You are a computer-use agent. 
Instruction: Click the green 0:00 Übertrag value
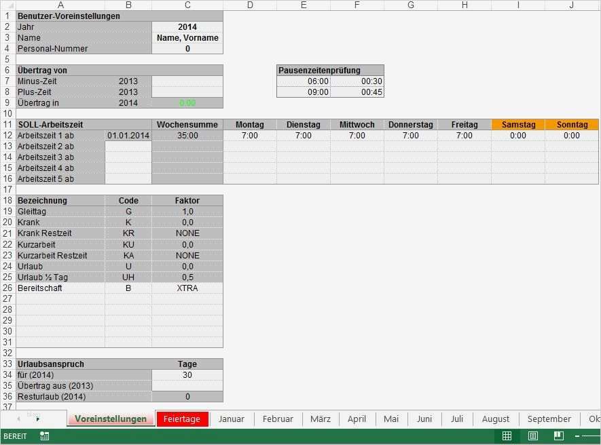[x=187, y=102]
